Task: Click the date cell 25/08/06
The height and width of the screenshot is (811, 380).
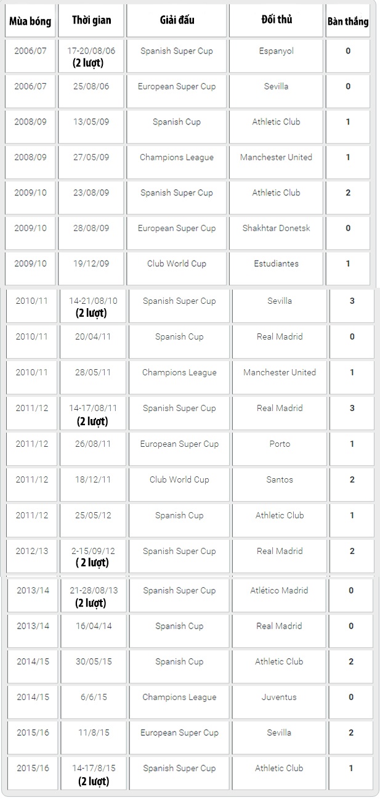Action: 91,86
